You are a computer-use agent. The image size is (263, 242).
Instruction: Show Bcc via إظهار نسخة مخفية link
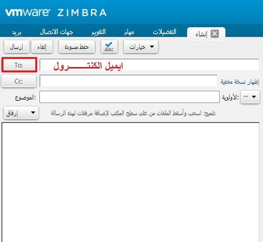click(x=240, y=82)
